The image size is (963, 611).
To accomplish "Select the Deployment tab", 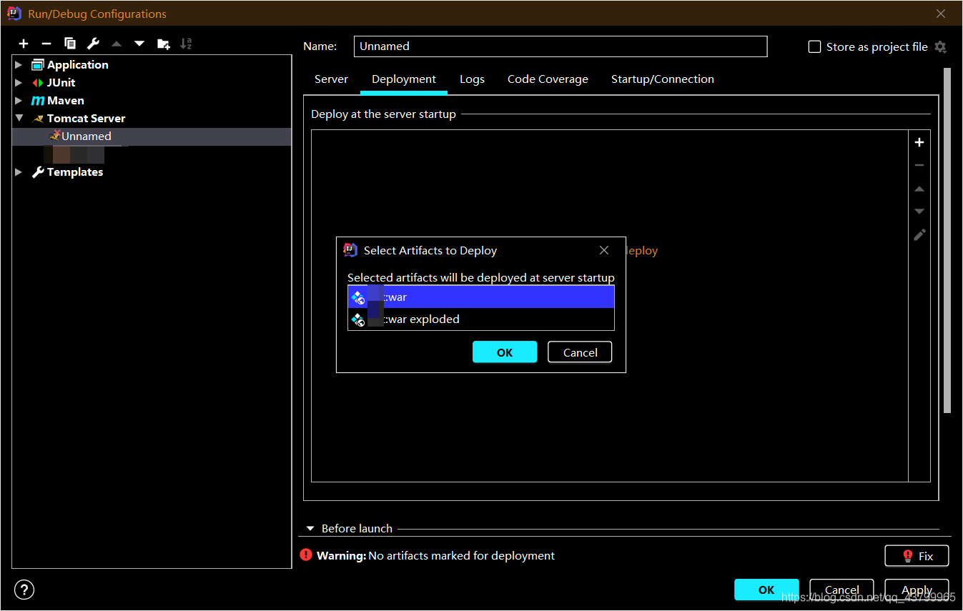I will pyautogui.click(x=404, y=79).
